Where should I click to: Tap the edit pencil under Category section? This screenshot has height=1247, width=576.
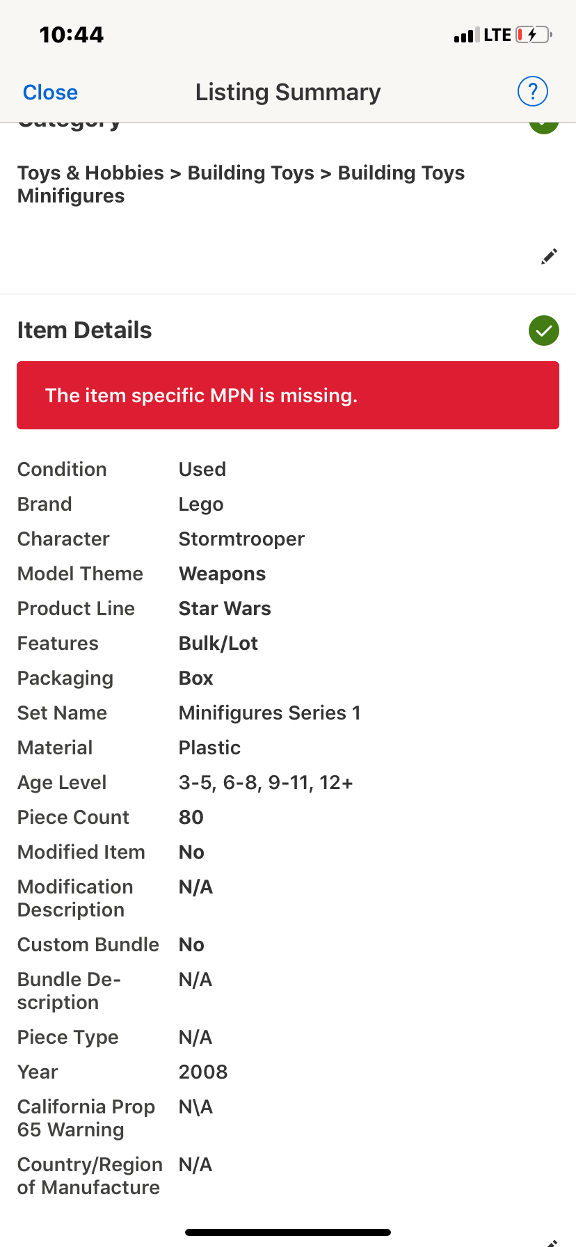tap(548, 256)
